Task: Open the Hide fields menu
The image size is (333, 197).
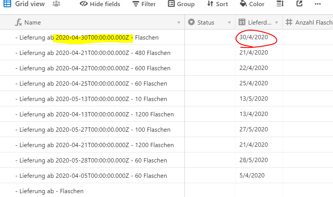Action: coord(100,4)
